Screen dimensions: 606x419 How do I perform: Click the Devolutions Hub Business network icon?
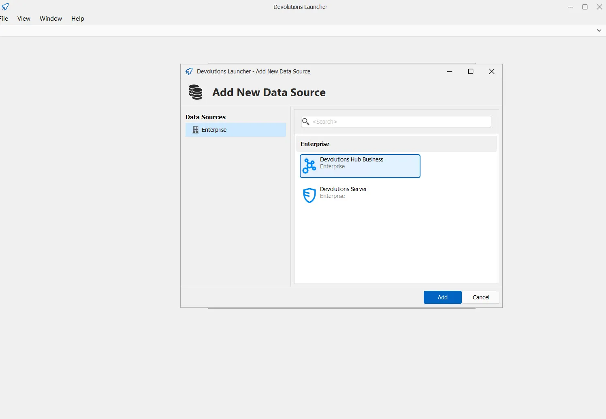click(x=309, y=166)
